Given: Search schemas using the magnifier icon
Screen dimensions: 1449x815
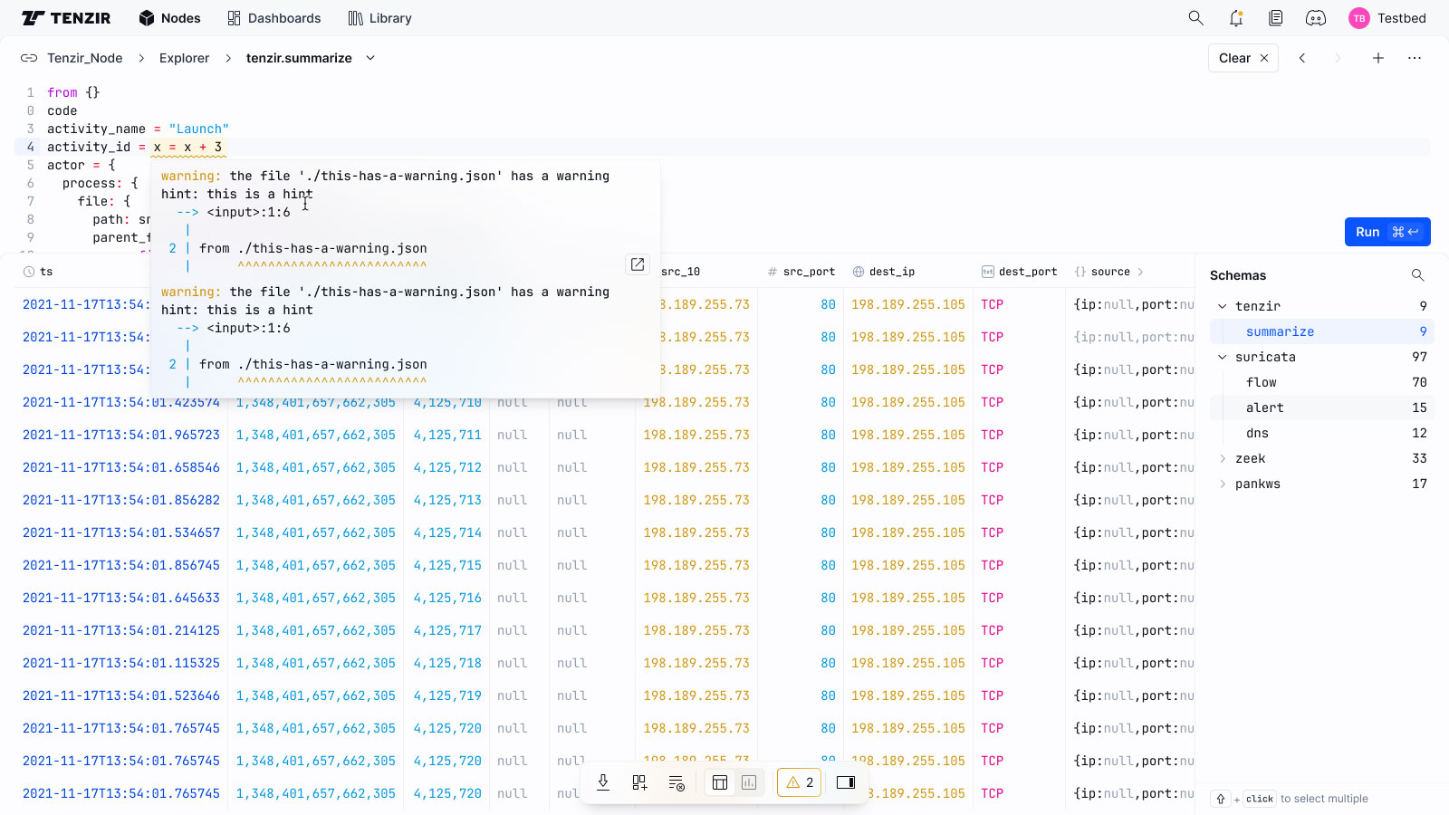Looking at the screenshot, I should 1417,275.
